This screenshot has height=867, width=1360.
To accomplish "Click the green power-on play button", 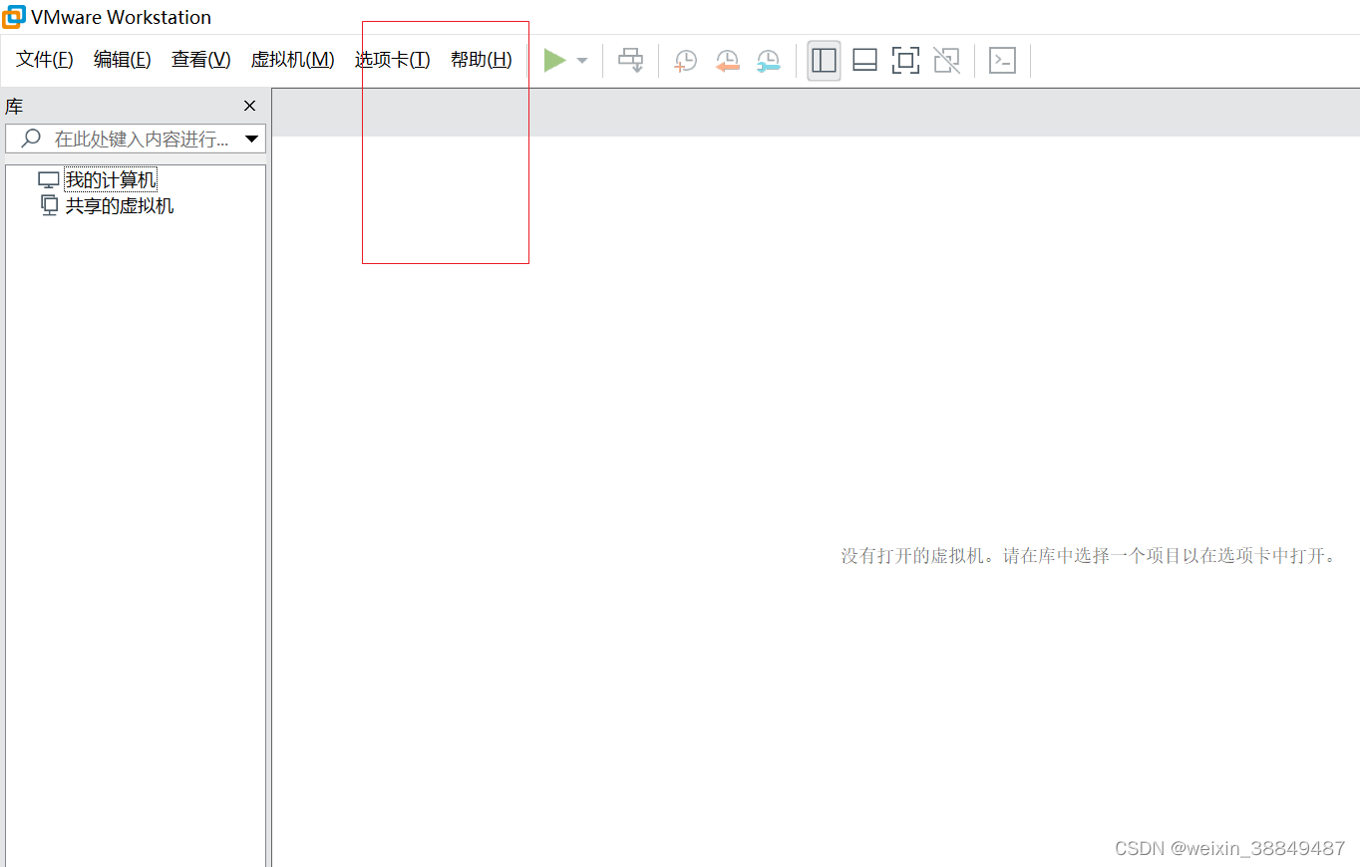I will [x=554, y=61].
